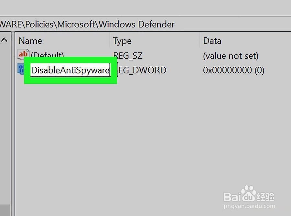Click the (value not set) data entry
Viewport: 291px width, 216px height.
(x=230, y=55)
